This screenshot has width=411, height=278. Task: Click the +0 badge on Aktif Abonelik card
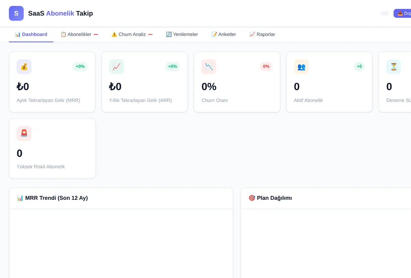(359, 67)
